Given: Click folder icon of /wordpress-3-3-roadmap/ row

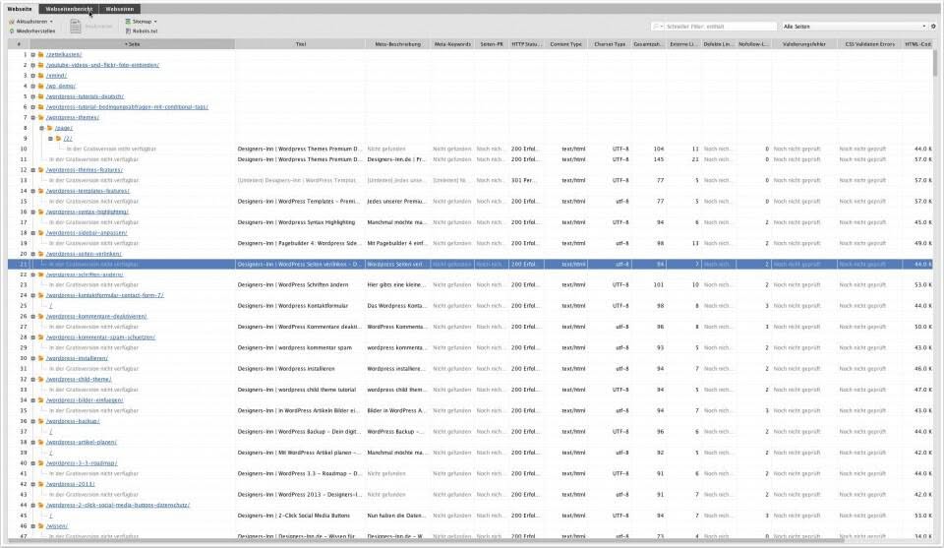Looking at the screenshot, I should [x=41, y=463].
